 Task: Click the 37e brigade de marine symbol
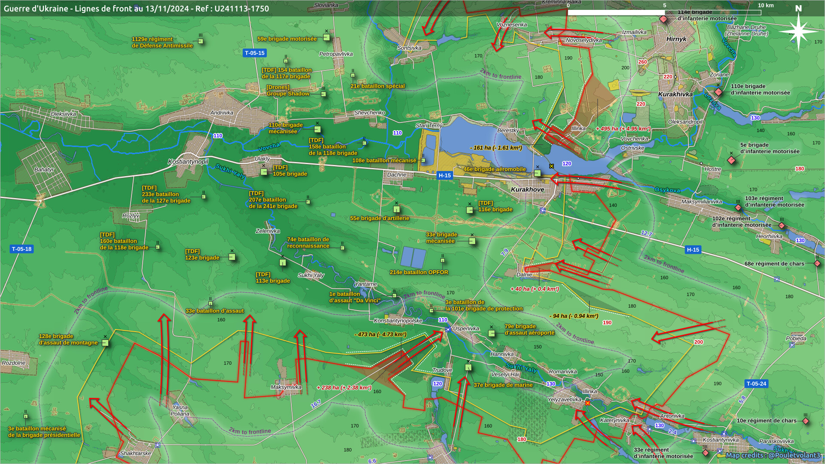[x=468, y=367]
